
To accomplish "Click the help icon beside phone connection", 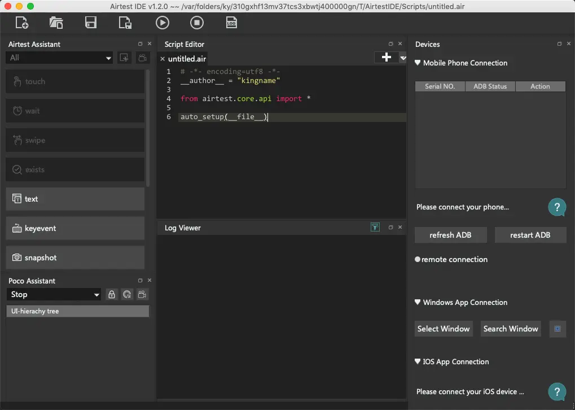I will (x=556, y=207).
